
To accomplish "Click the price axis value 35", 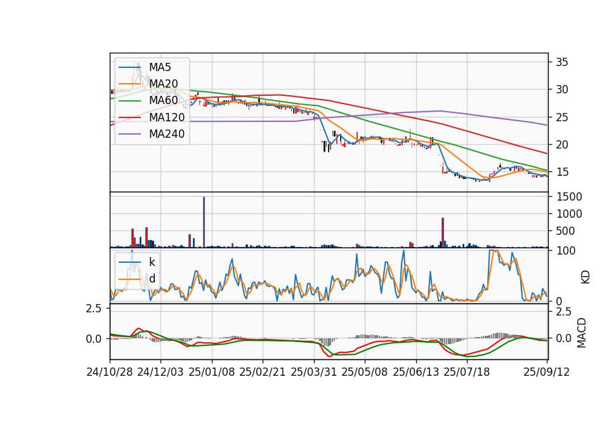I will (x=561, y=62).
